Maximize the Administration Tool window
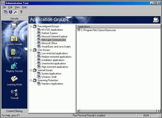 pyautogui.click(x=155, y=3)
